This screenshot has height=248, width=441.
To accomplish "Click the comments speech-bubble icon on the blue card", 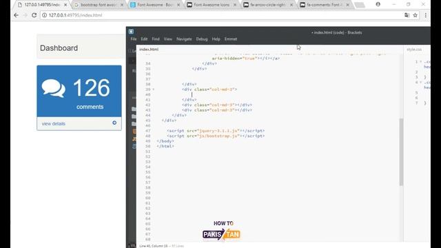I will tap(54, 88).
